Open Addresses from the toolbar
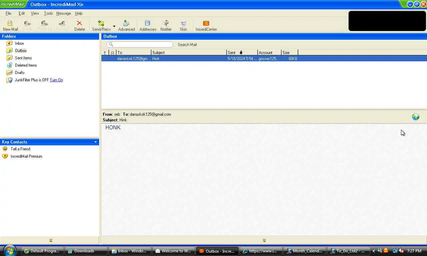This screenshot has height=256, width=427. coord(148,26)
